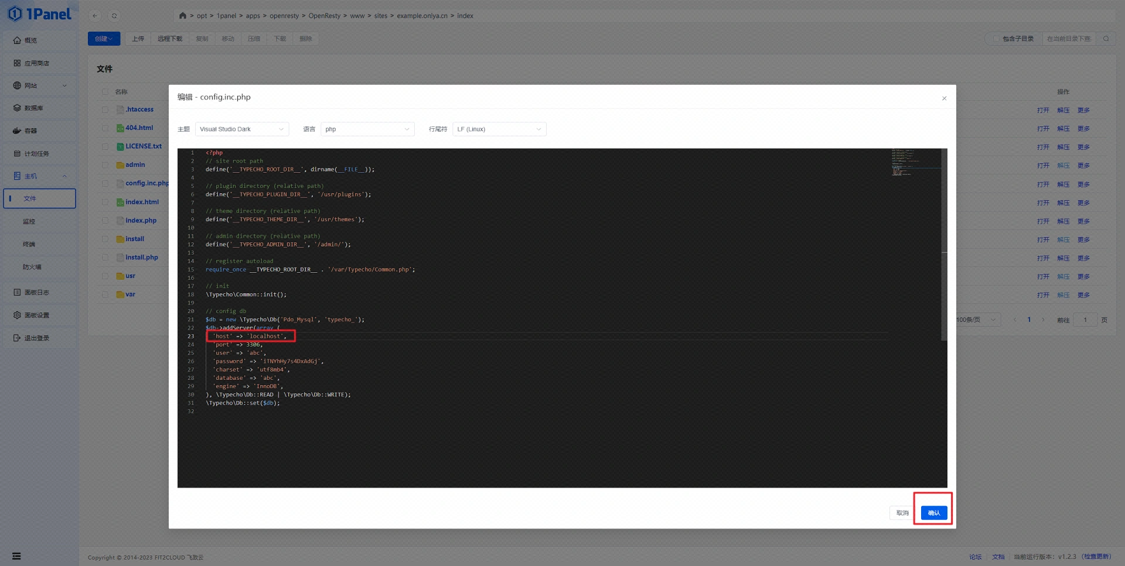Select the 防火墙 submenu item
The image size is (1125, 566).
[x=39, y=267]
